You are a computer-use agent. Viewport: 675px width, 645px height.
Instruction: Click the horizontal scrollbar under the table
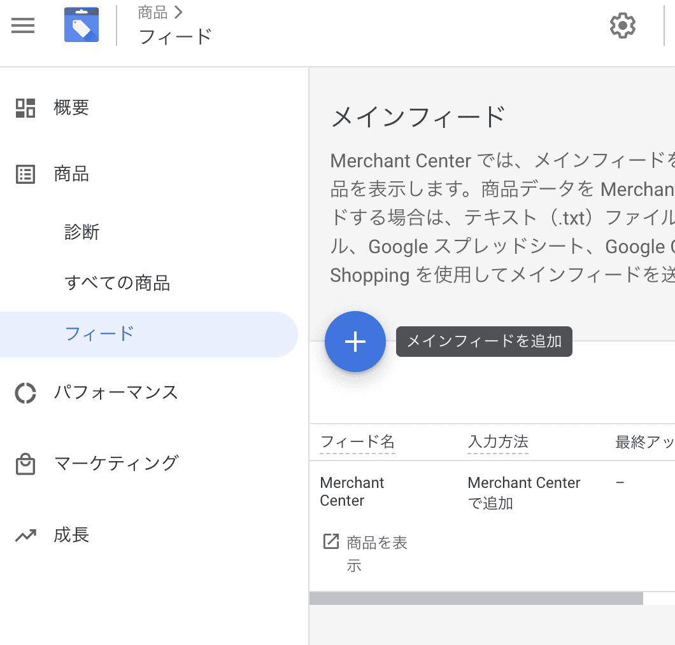pyautogui.click(x=476, y=598)
